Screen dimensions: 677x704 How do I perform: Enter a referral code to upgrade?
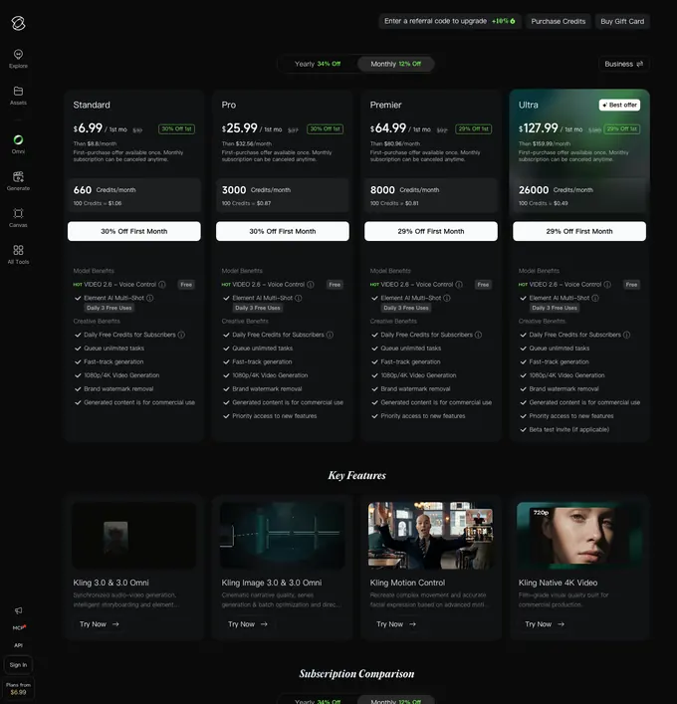(x=449, y=21)
